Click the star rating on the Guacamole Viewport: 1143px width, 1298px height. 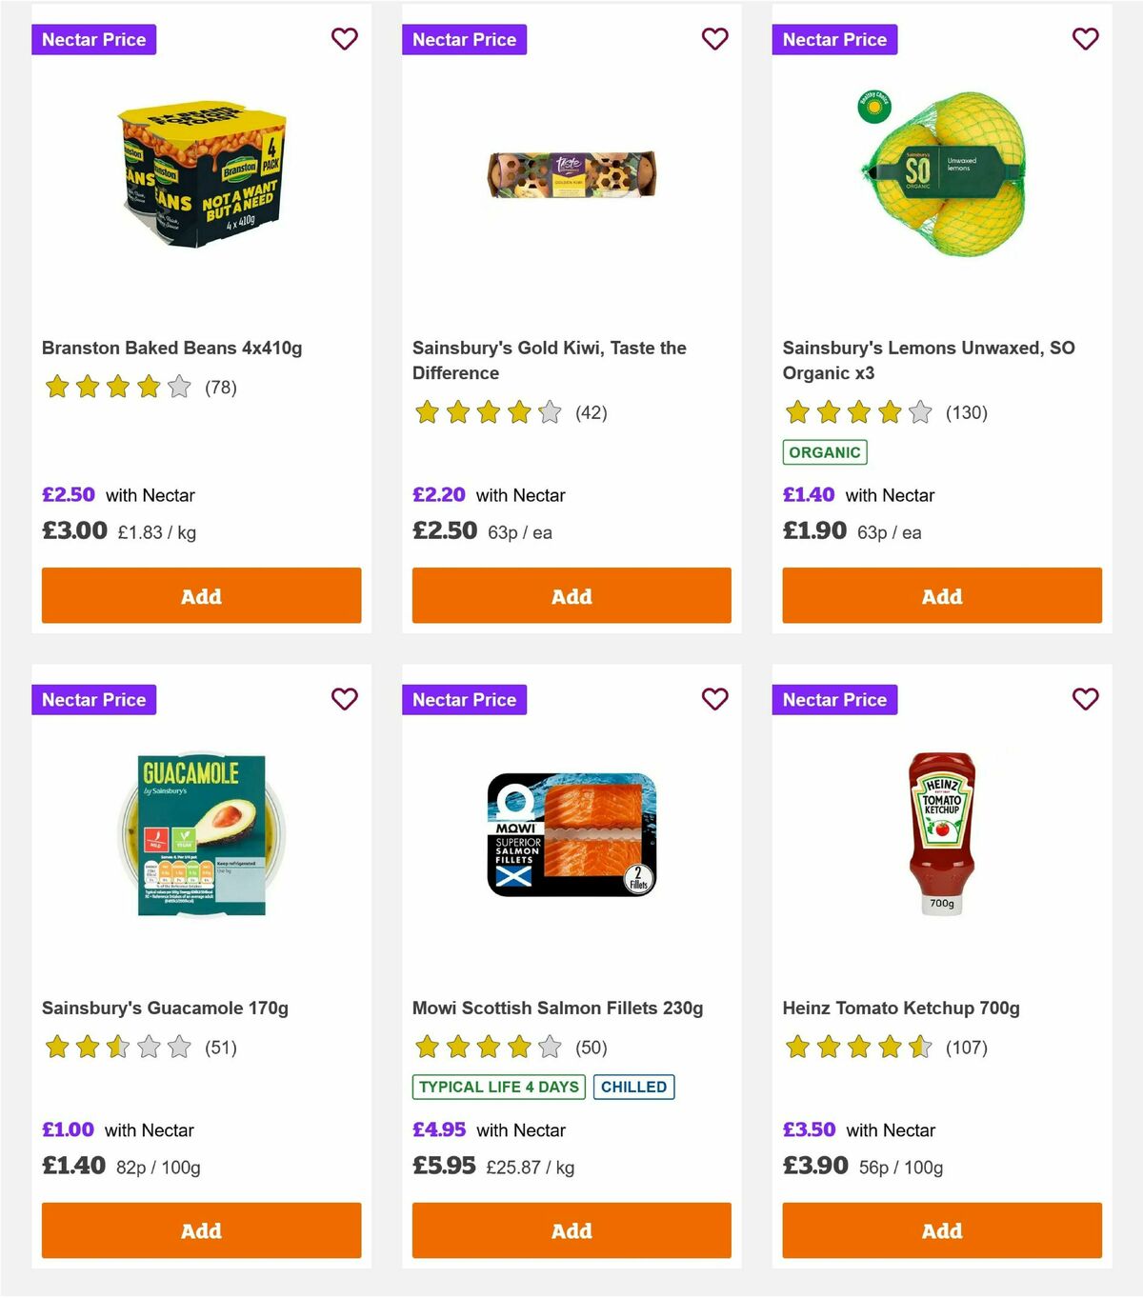tap(118, 1047)
